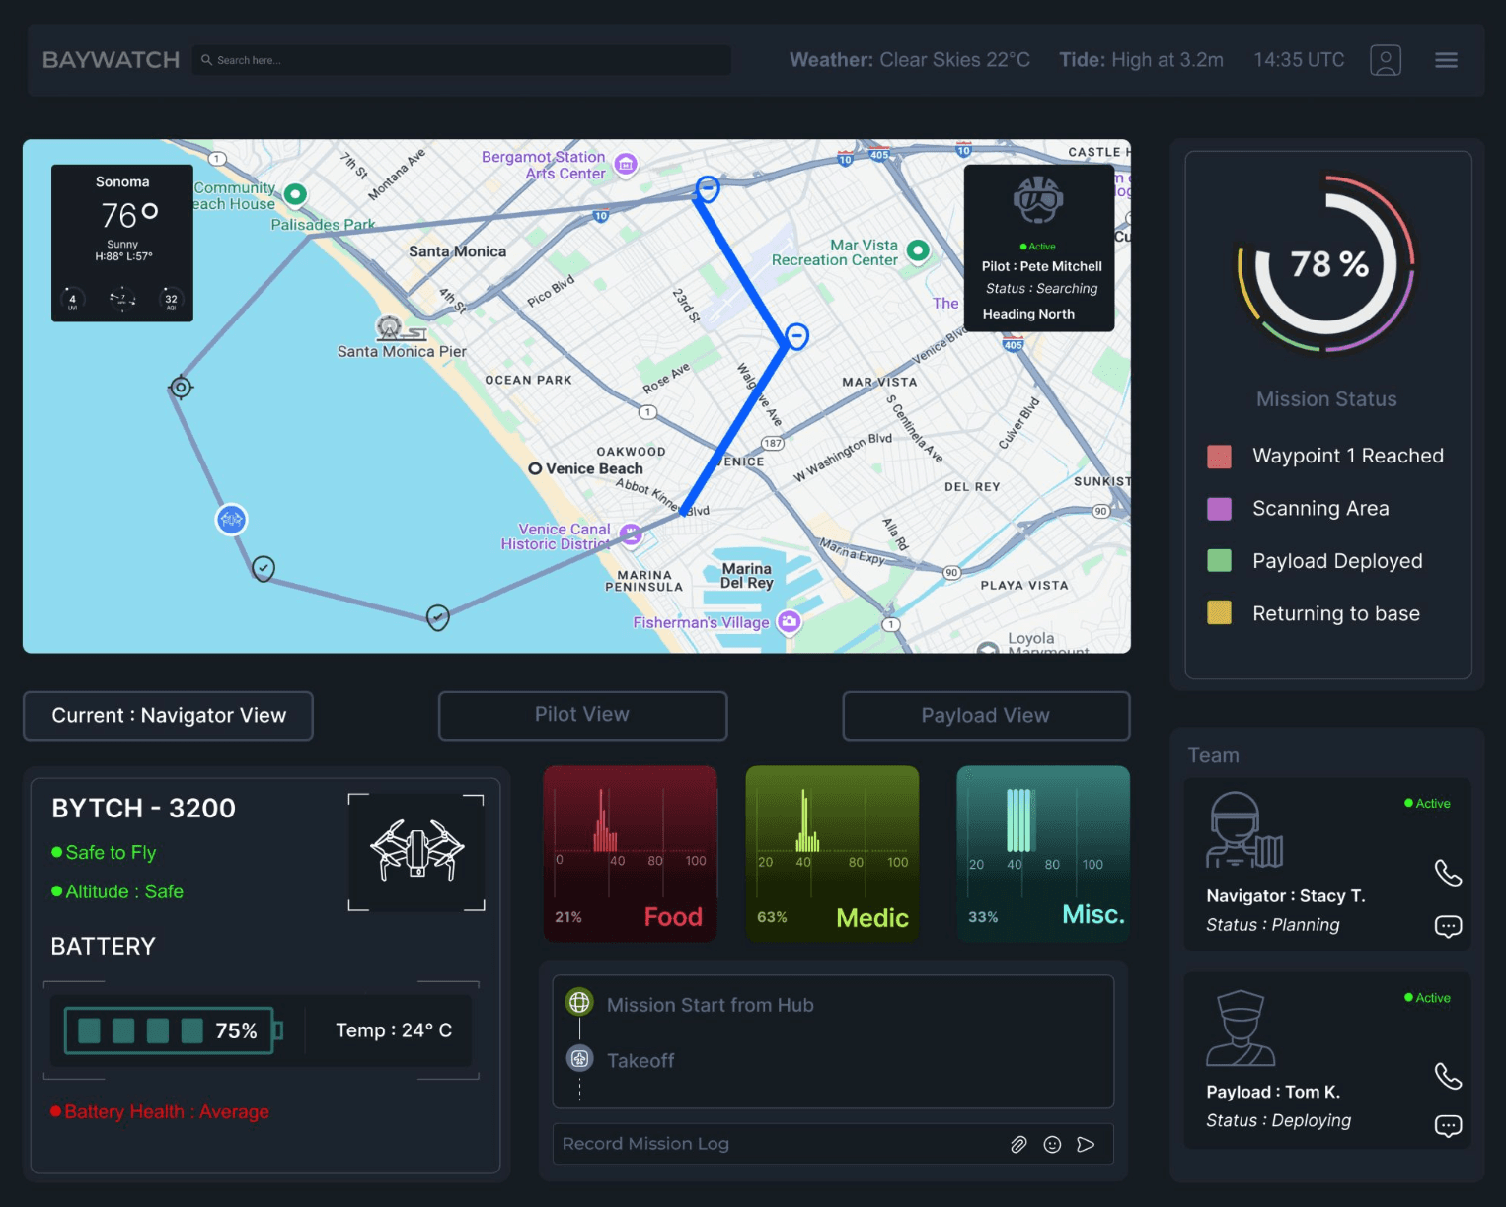Click the Safe to Fly status
Viewport: 1506px width, 1207px height.
tap(104, 853)
